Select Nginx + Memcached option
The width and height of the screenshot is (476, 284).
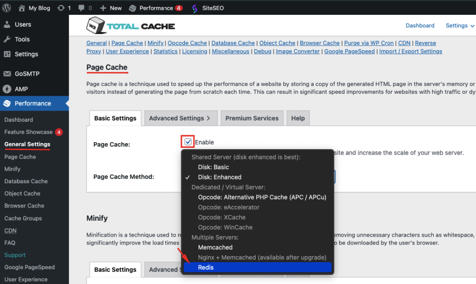click(x=262, y=258)
